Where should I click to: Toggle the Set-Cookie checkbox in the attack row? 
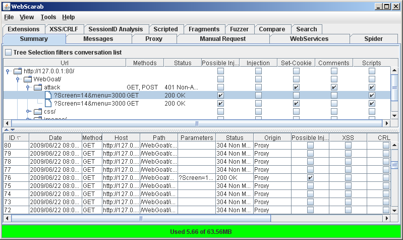coord(296,87)
